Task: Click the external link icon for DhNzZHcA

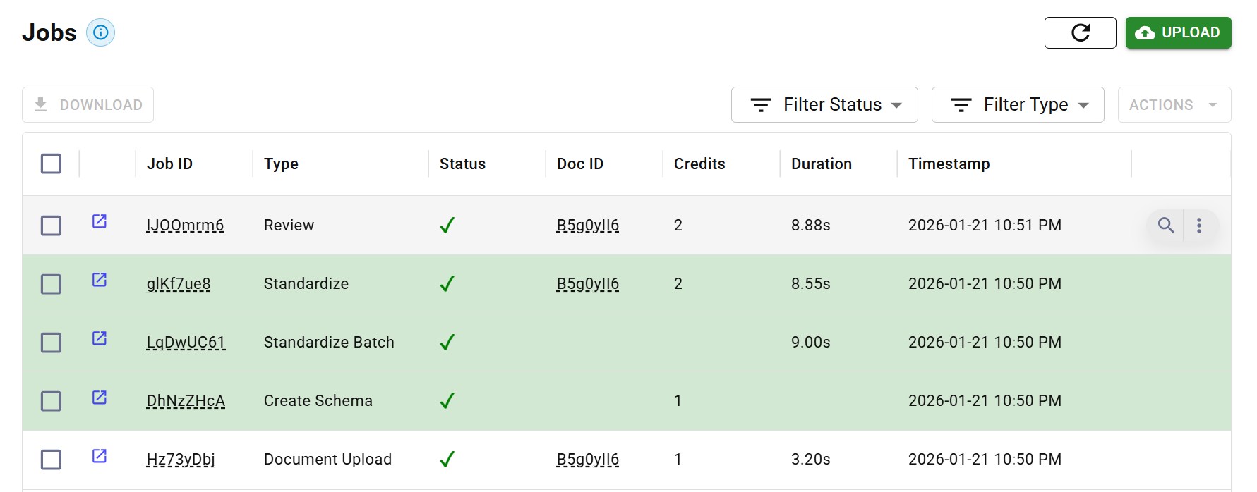Action: (x=99, y=397)
